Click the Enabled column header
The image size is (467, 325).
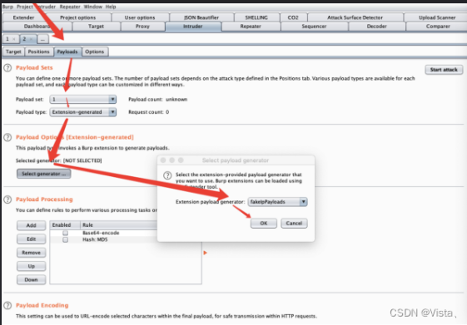65,225
